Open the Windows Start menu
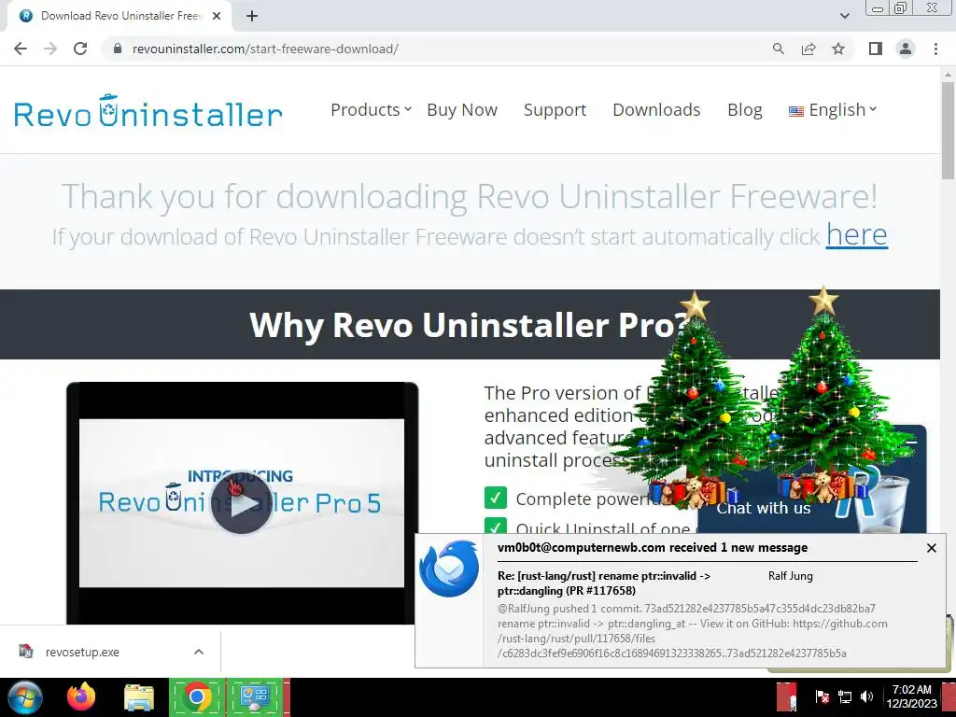The image size is (956, 717). pos(25,696)
